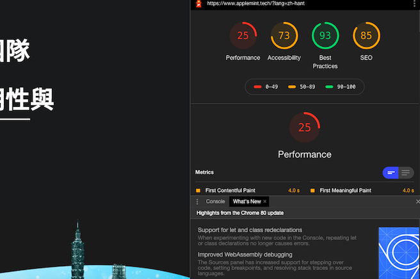This screenshot has width=420, height=279.
Task: Switch to the Console drawer tab
Action: pyautogui.click(x=215, y=202)
